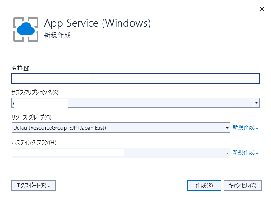The height and width of the screenshot is (200, 271).
Task: Click the 作成(R) create button
Action: pos(204,185)
